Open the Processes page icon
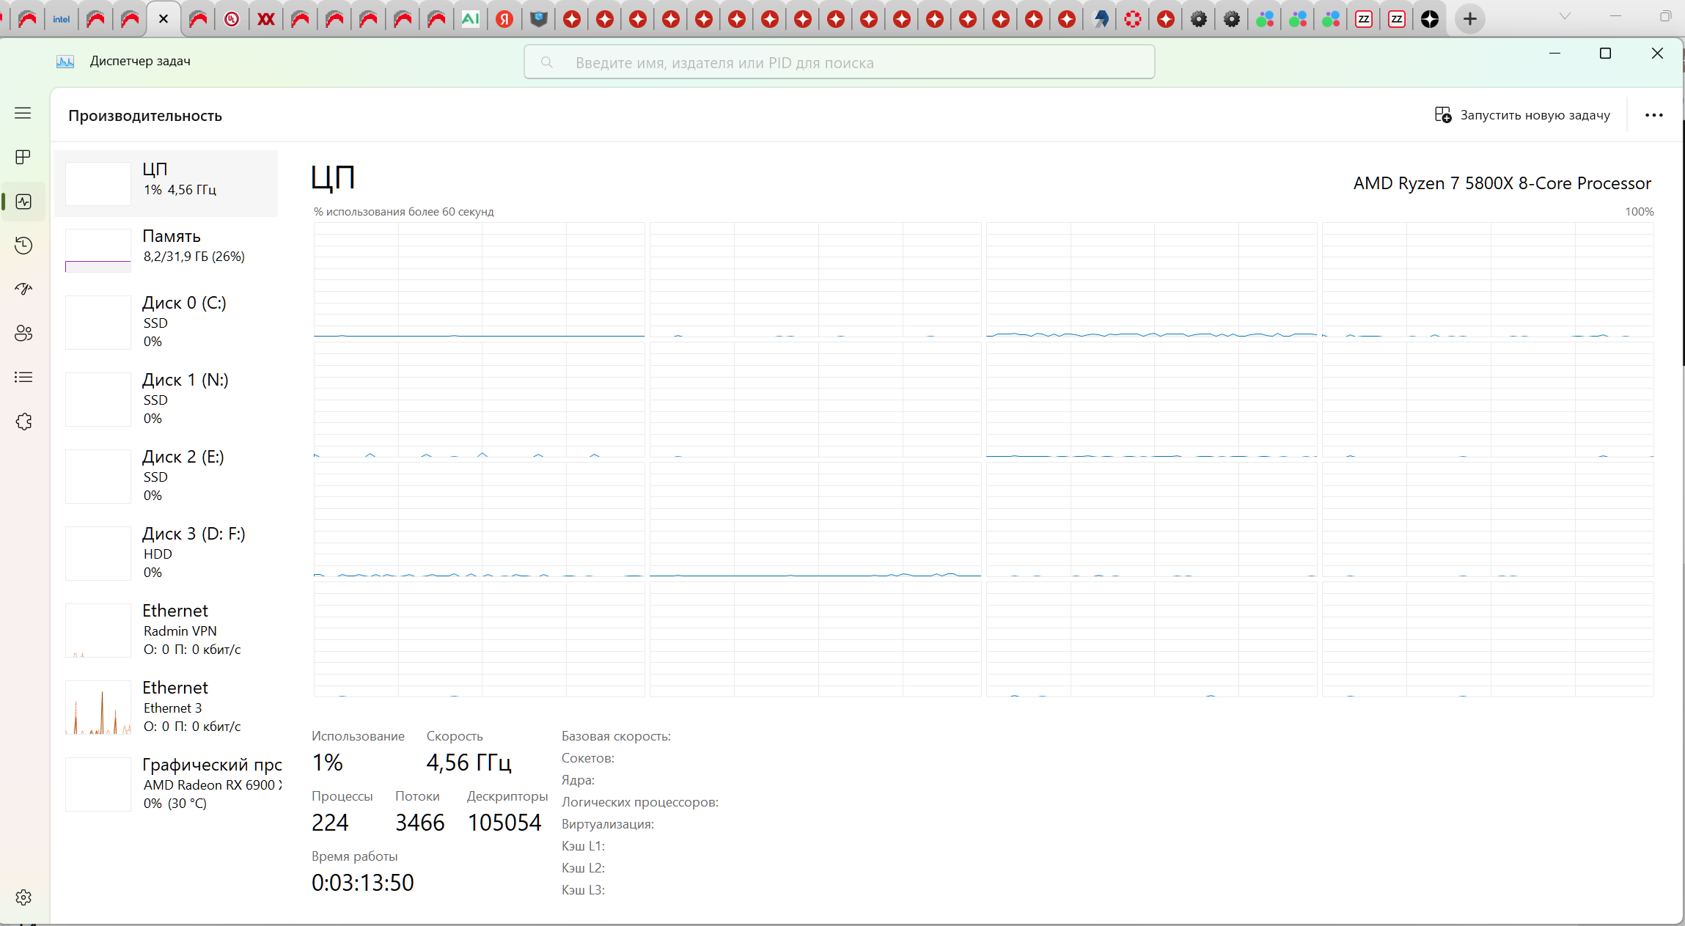 point(23,157)
